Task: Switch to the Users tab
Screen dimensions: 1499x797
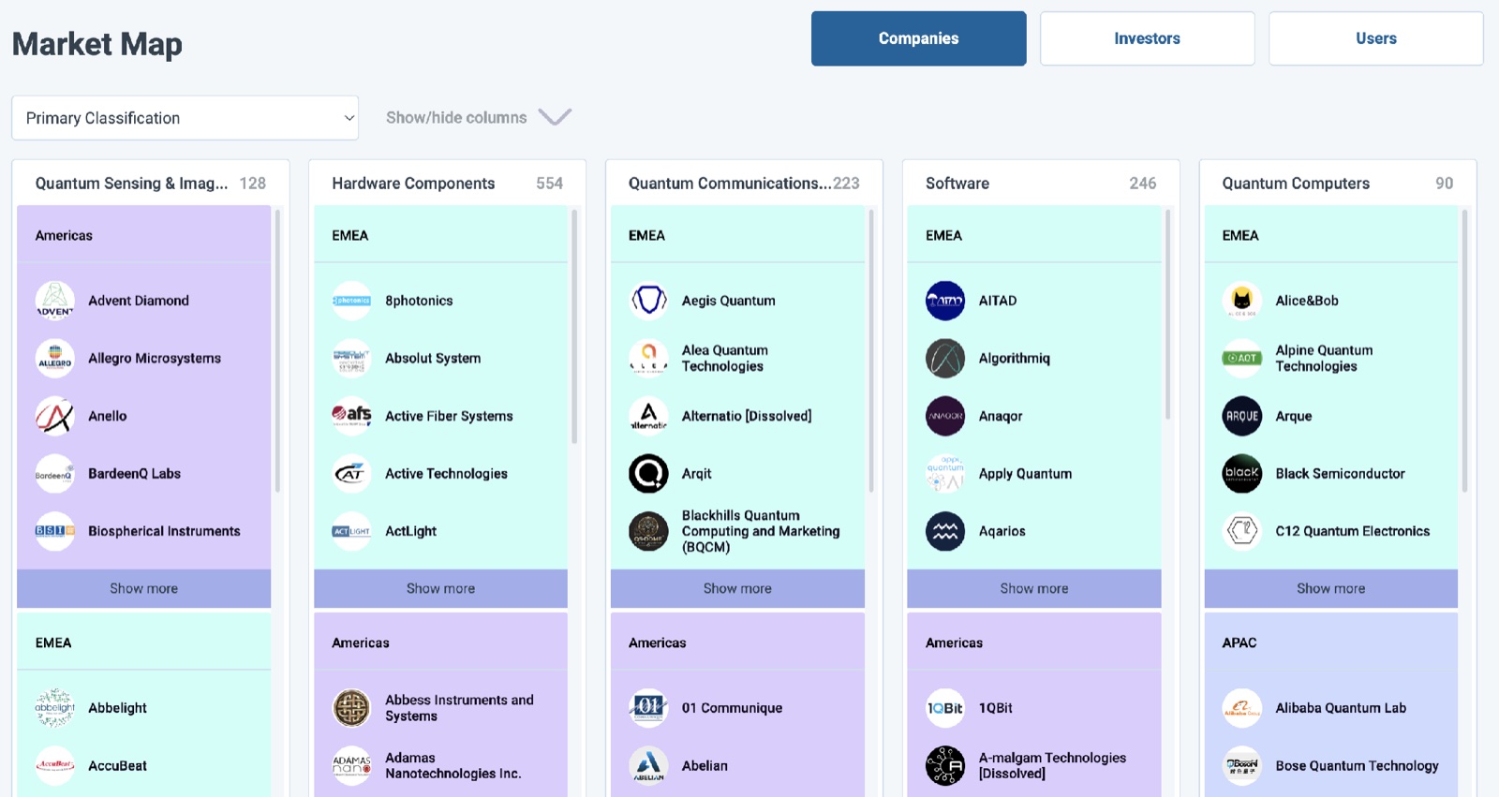Action: (x=1376, y=38)
